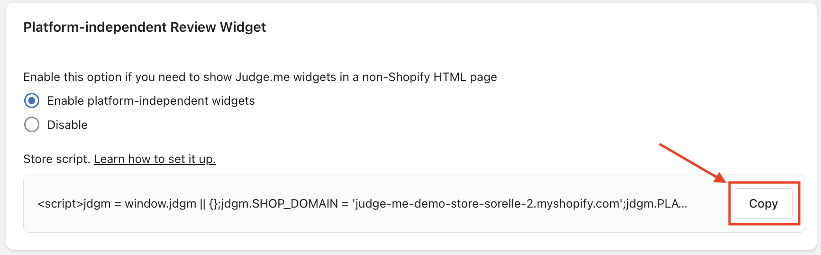Click the opening <script> tag in the snippet
Image resolution: width=821 pixels, height=255 pixels.
point(60,204)
